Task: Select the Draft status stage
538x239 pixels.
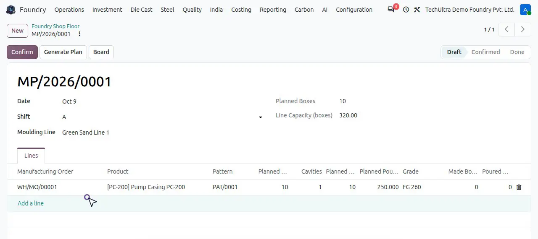Action: [454, 52]
